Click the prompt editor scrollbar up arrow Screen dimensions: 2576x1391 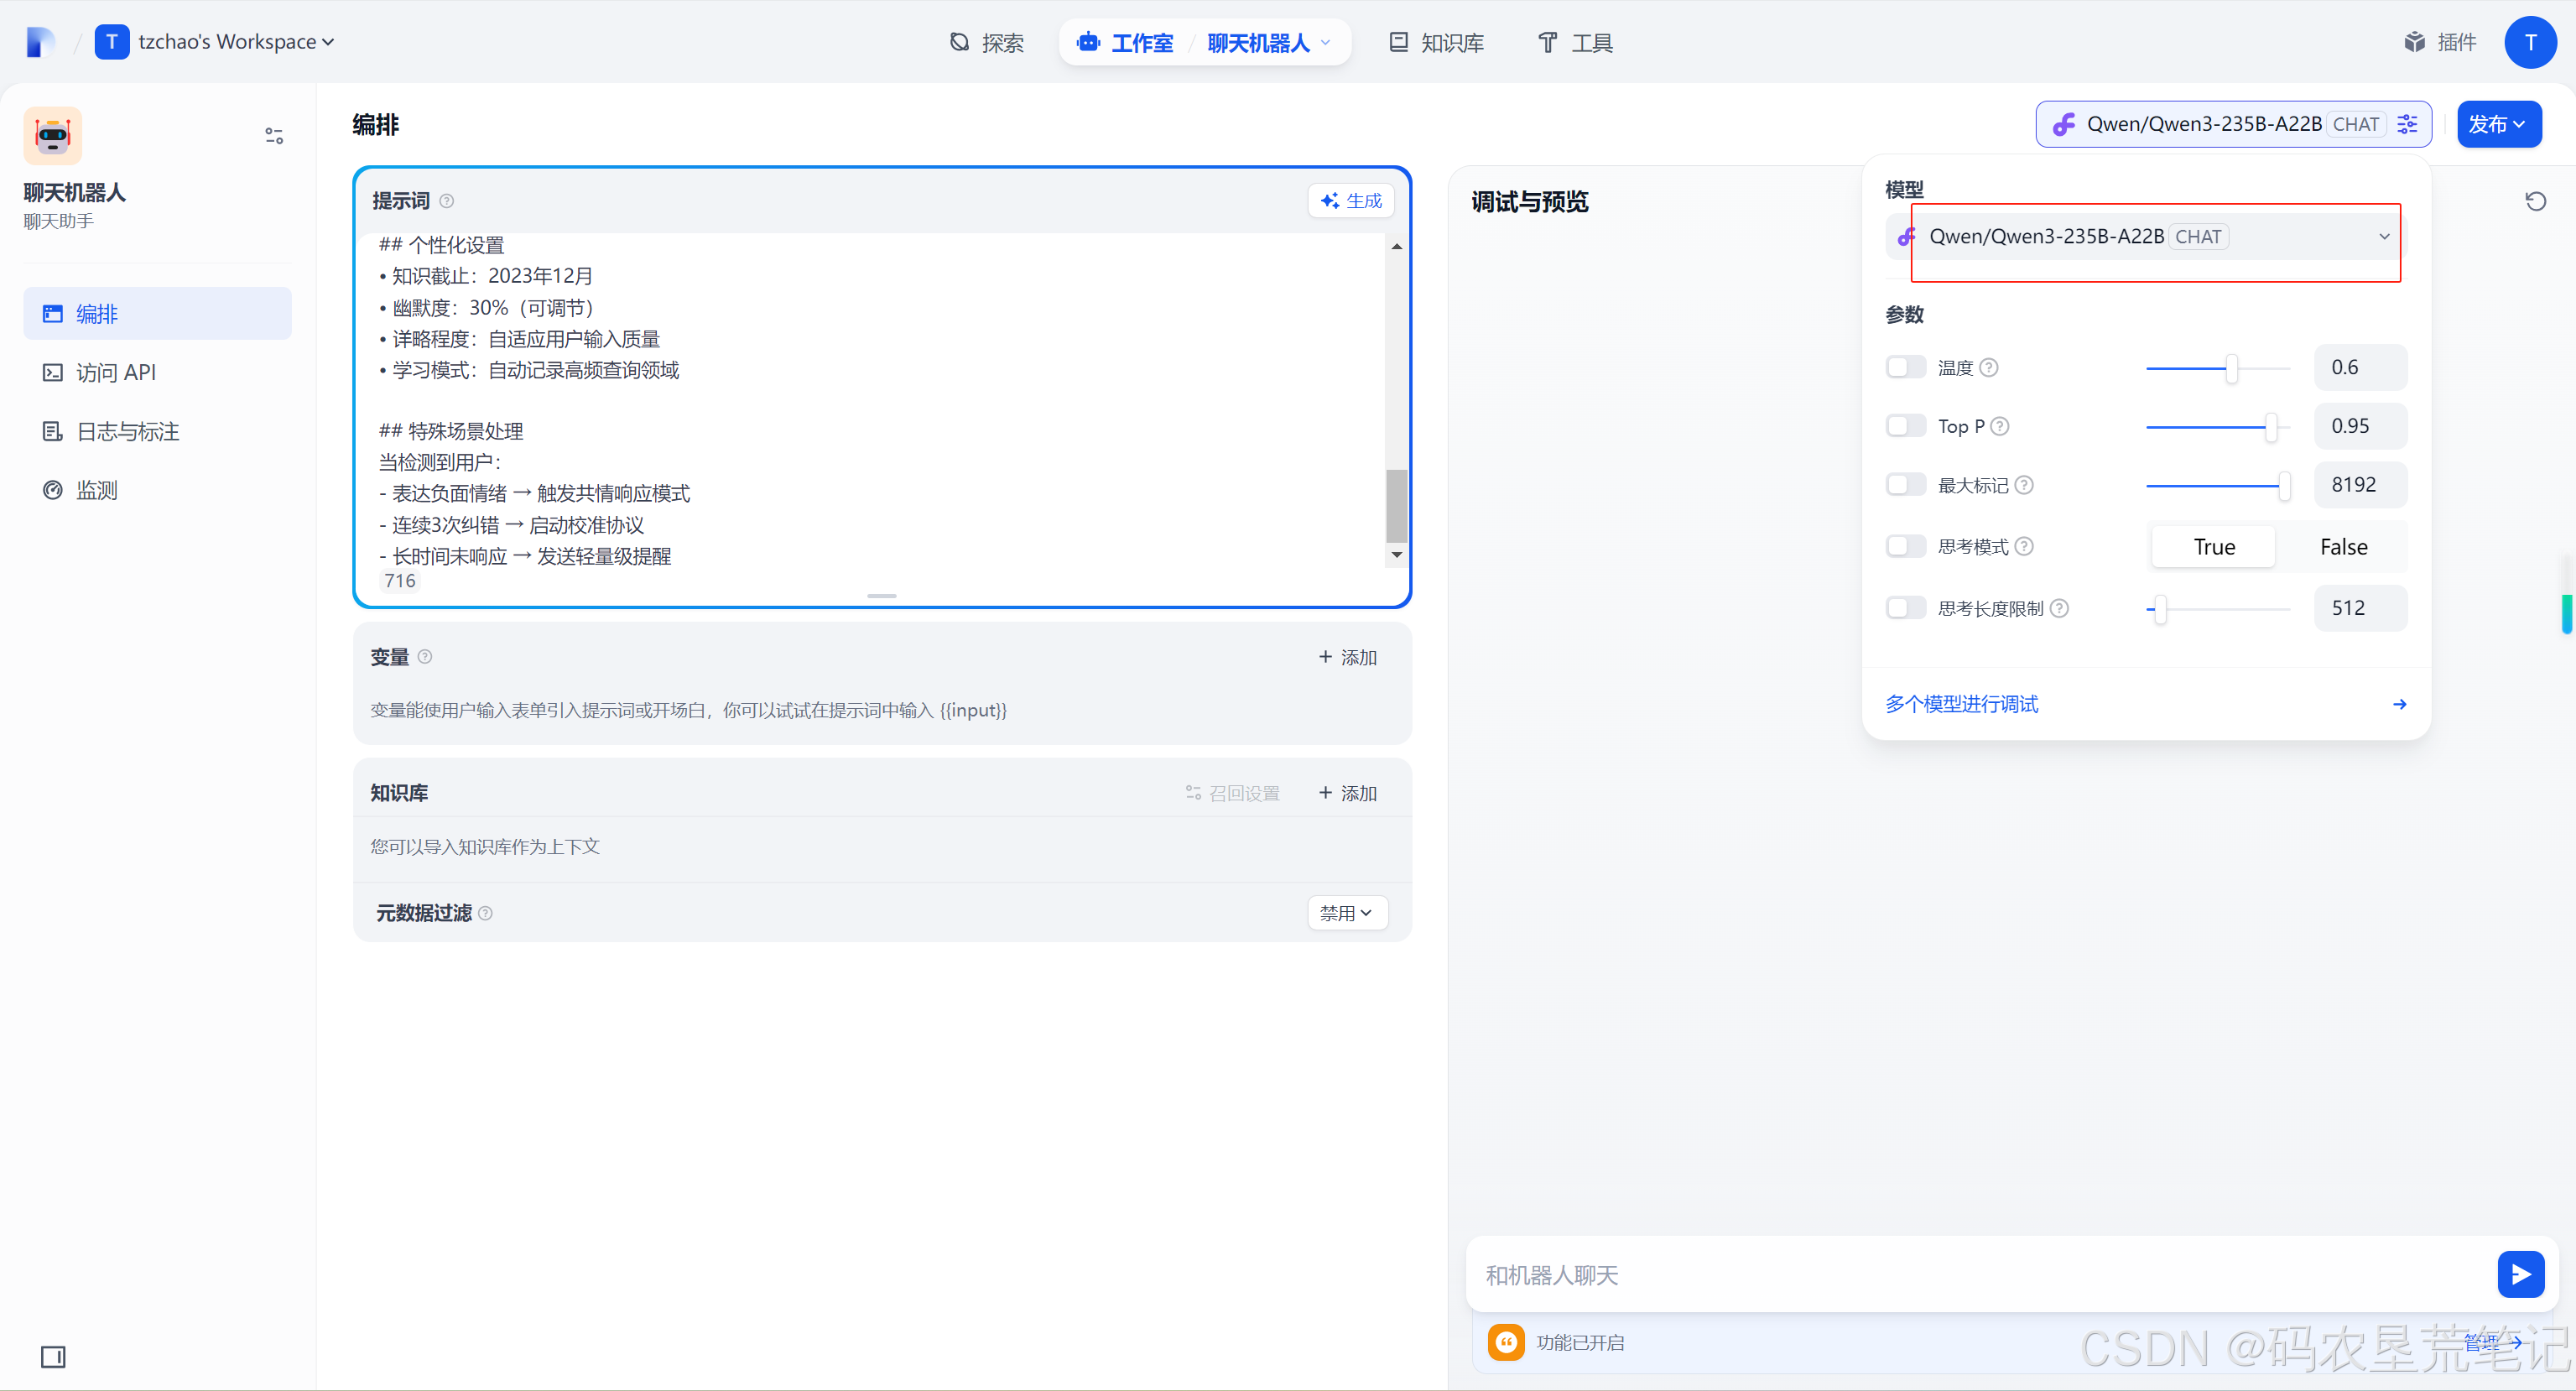tap(1396, 245)
